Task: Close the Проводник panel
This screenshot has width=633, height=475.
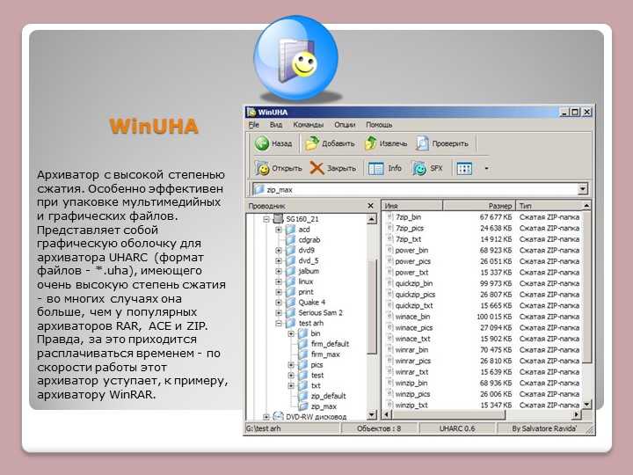Action: (x=371, y=206)
